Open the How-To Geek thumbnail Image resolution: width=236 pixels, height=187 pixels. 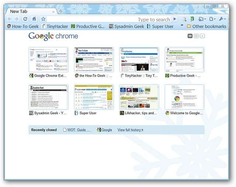(x=94, y=60)
